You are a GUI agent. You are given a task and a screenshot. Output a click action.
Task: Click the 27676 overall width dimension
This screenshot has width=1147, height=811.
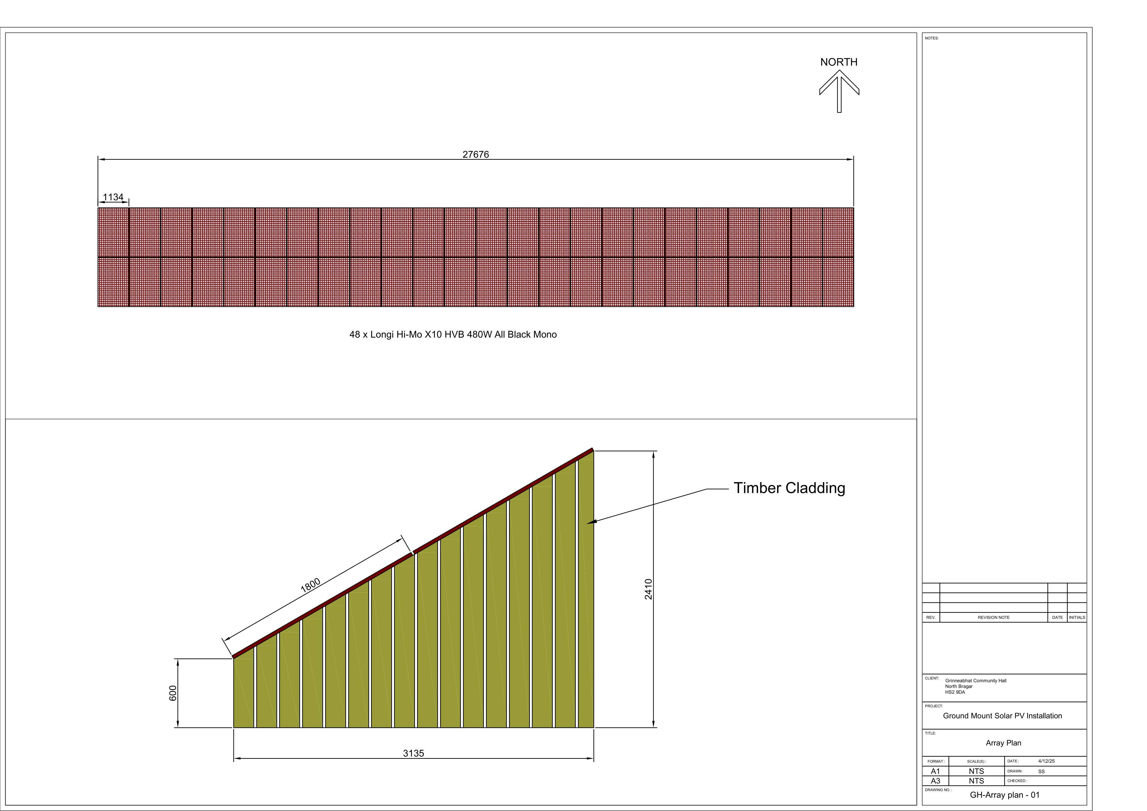475,154
